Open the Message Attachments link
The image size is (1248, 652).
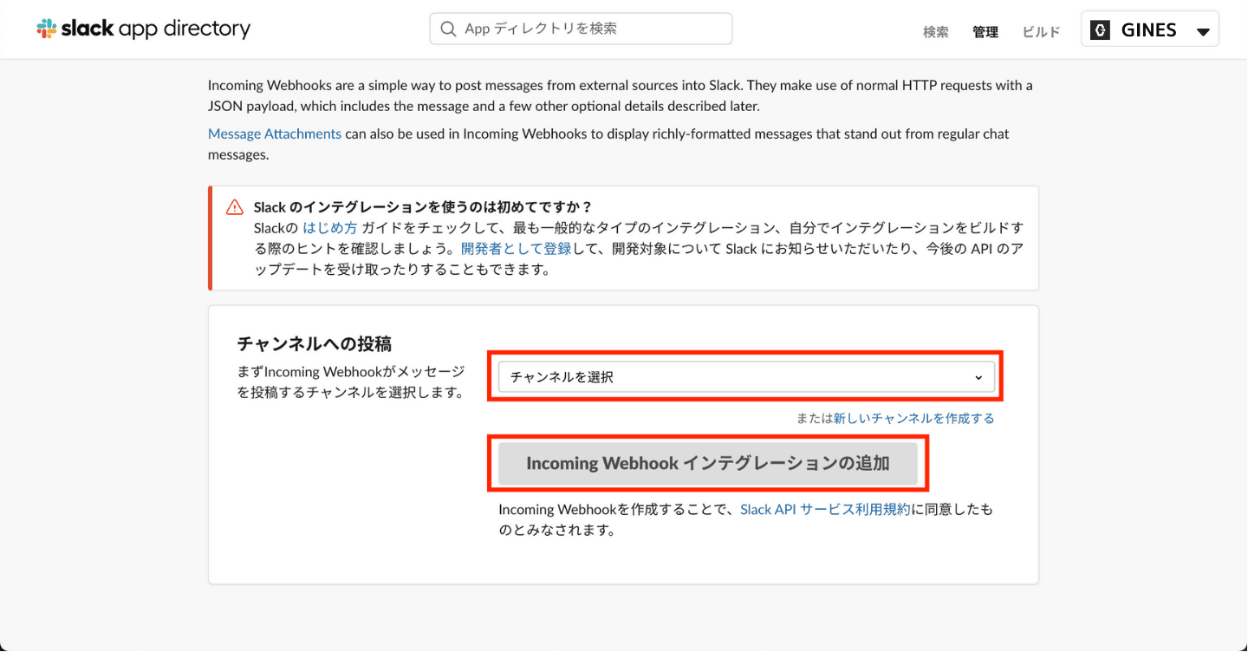tap(275, 134)
